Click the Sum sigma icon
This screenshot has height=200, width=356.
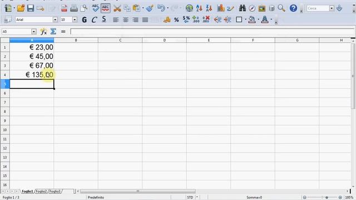point(53,32)
